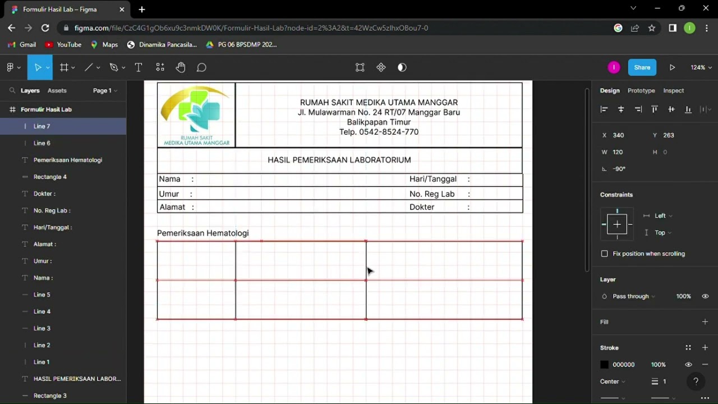Add a fill with plus icon
718x404 pixels.
point(705,322)
